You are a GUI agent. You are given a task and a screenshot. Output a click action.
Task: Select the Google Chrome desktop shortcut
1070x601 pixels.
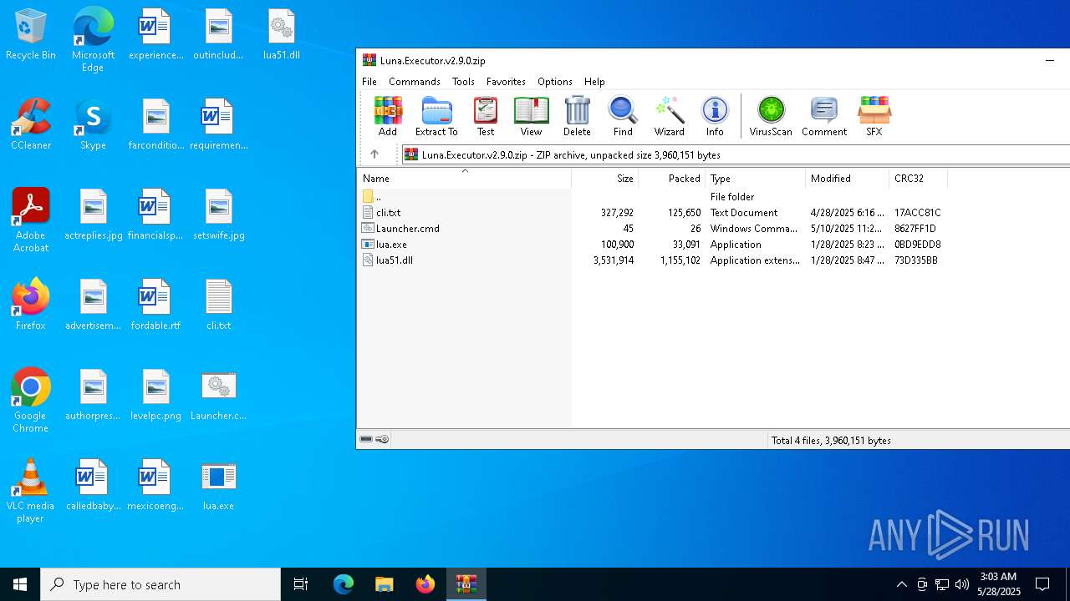(31, 400)
